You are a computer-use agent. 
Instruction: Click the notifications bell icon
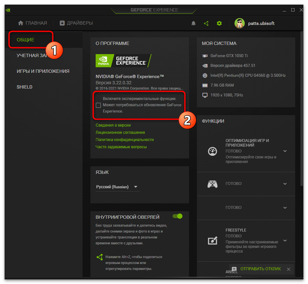click(x=194, y=23)
